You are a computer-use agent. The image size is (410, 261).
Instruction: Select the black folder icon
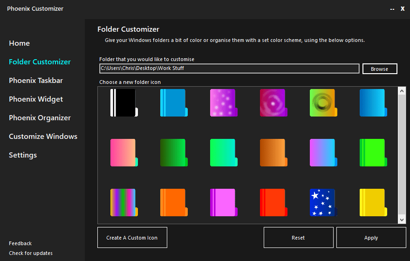click(124, 103)
